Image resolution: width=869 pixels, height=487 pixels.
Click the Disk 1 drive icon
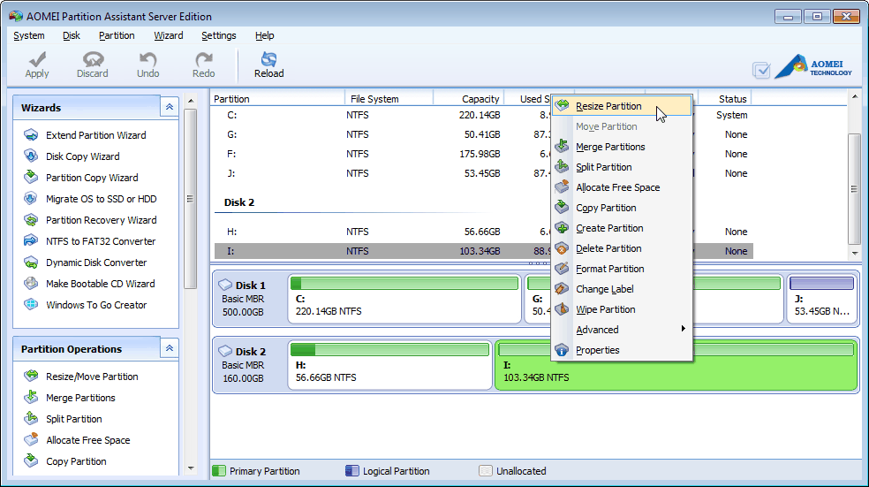(x=225, y=285)
